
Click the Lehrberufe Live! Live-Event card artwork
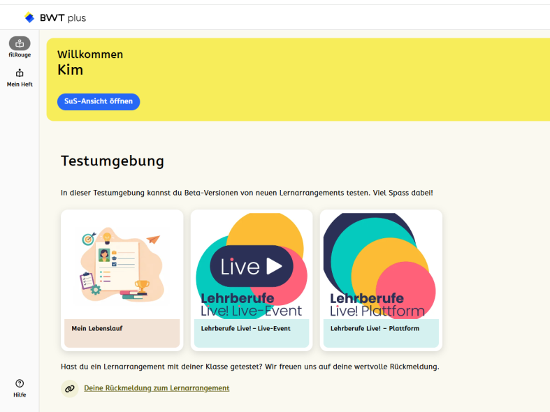click(252, 266)
